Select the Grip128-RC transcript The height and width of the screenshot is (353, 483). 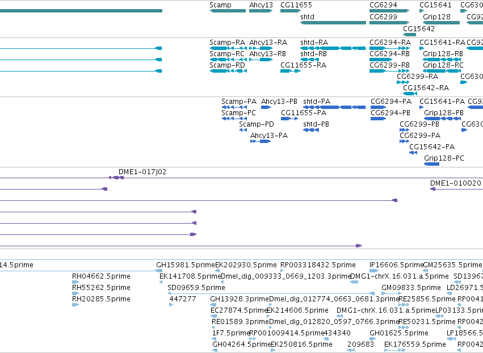click(442, 71)
